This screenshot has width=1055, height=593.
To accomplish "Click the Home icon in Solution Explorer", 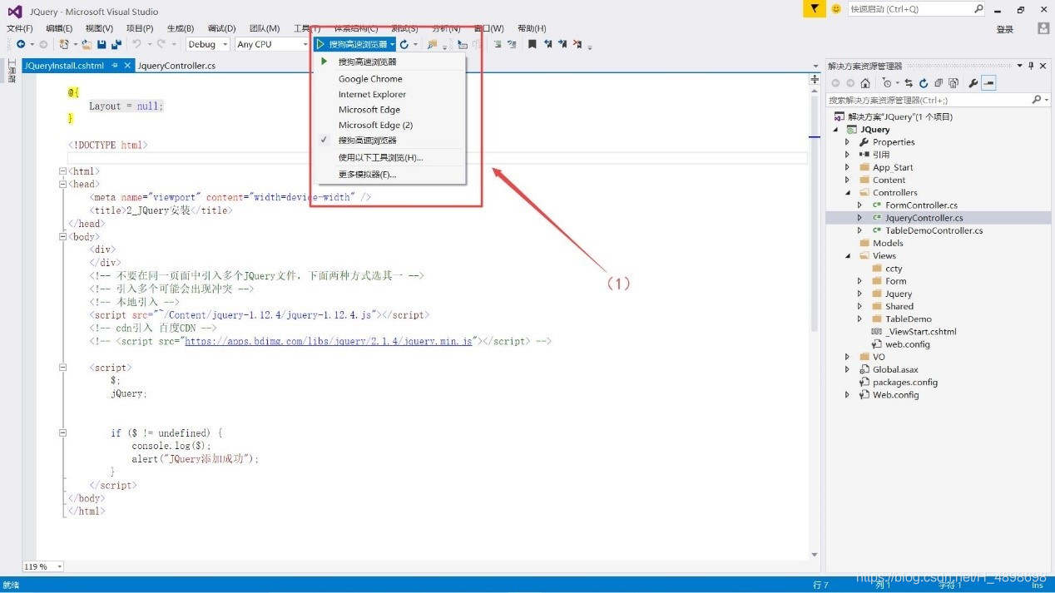I will (865, 83).
